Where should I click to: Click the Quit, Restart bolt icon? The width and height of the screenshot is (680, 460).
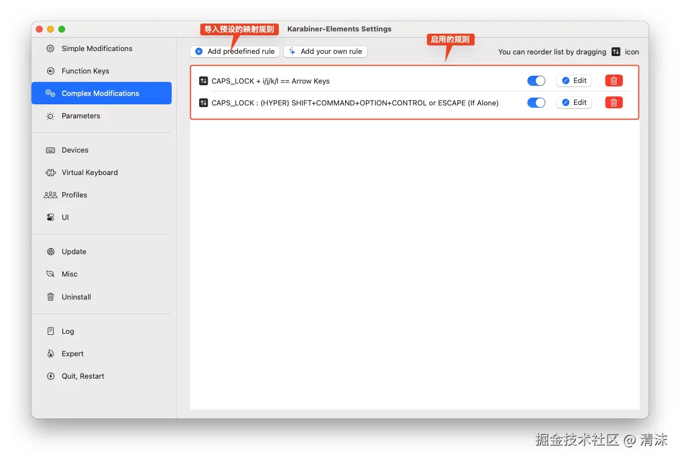(50, 376)
